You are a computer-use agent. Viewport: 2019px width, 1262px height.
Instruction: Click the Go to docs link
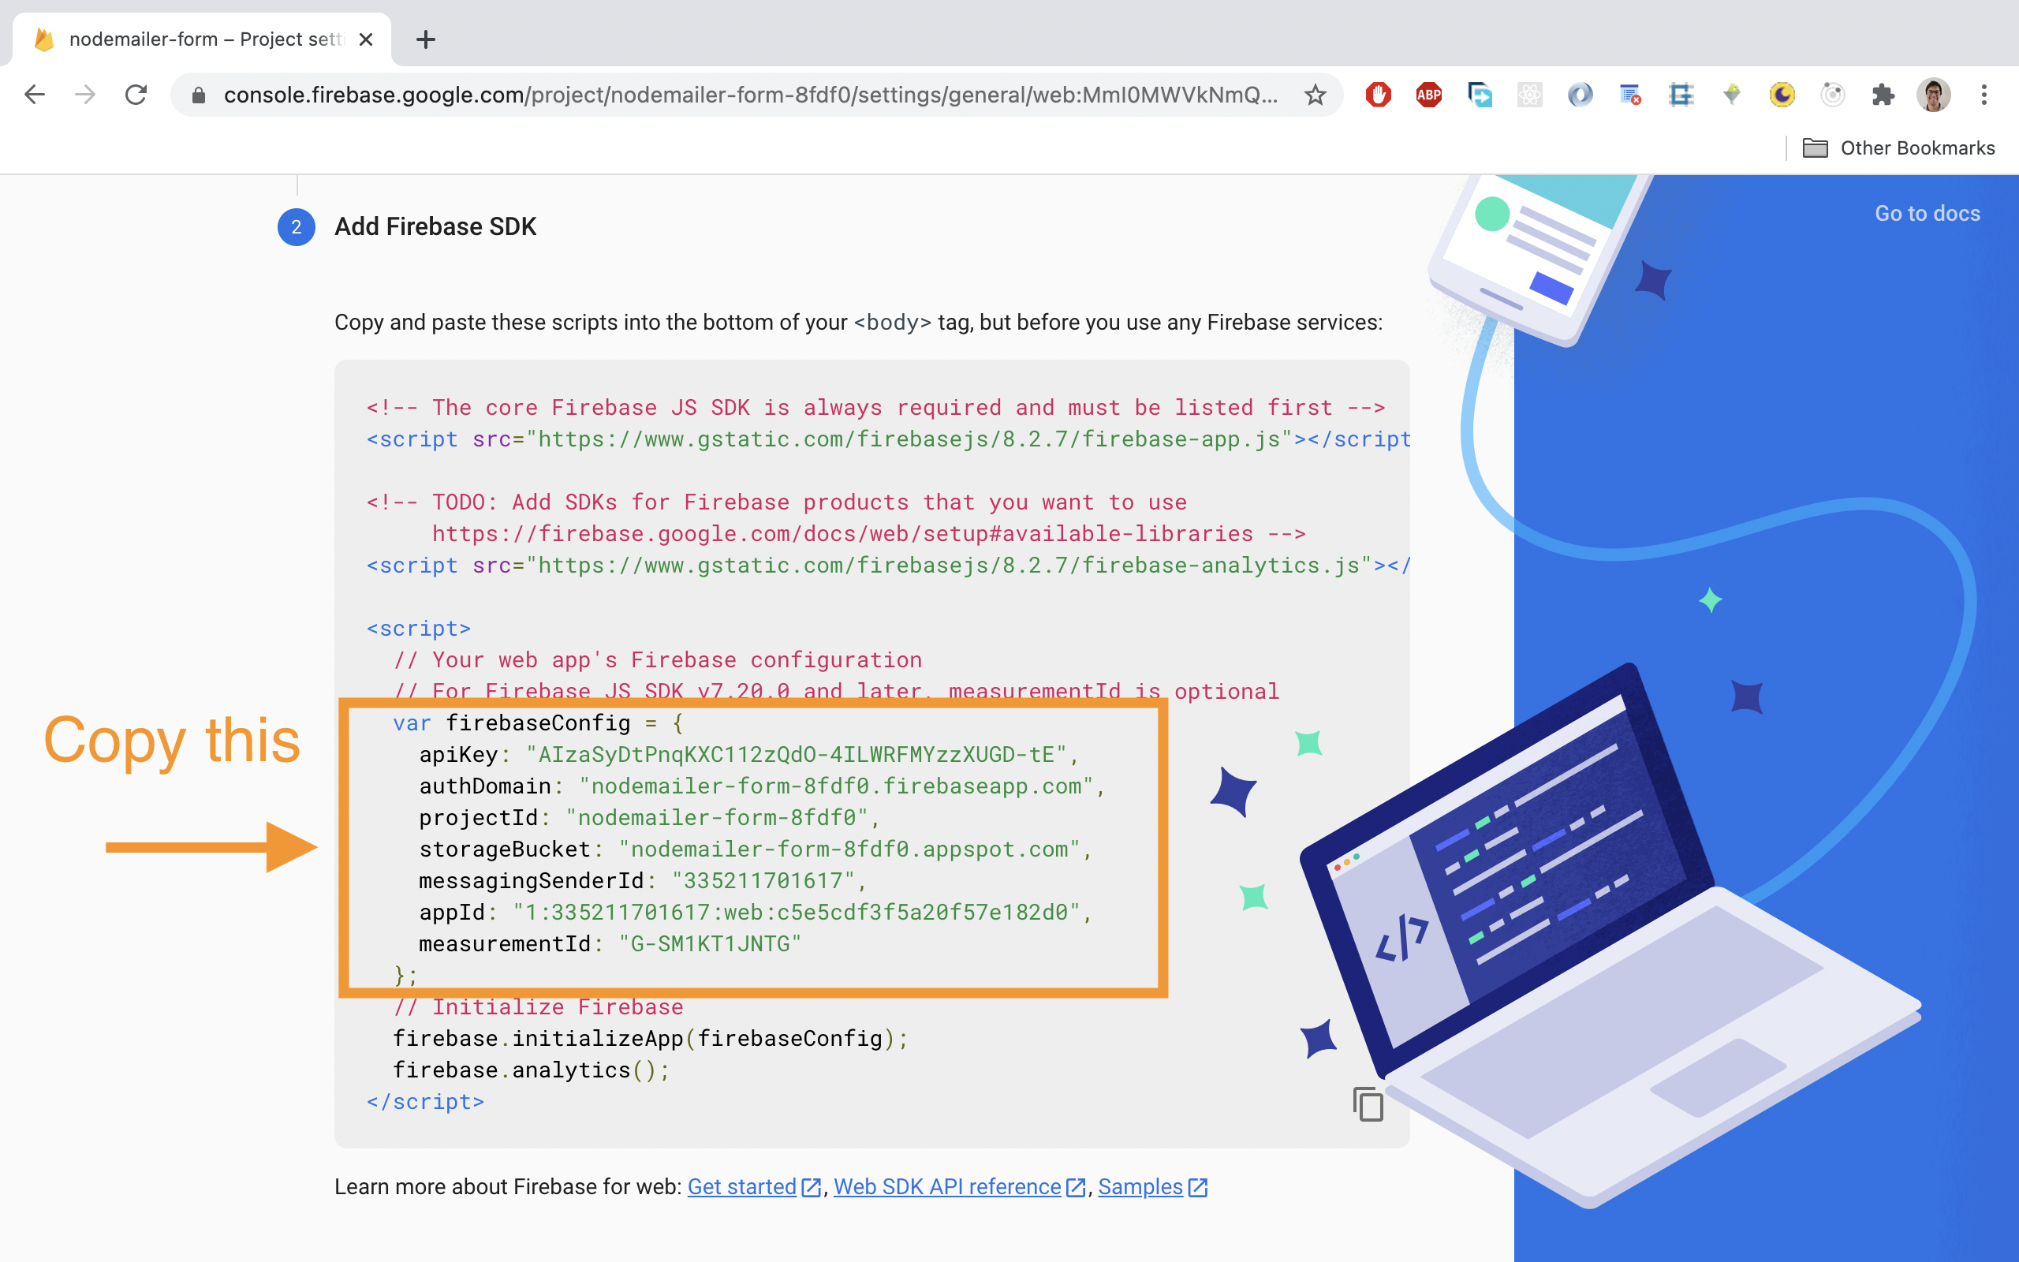coord(1927,214)
